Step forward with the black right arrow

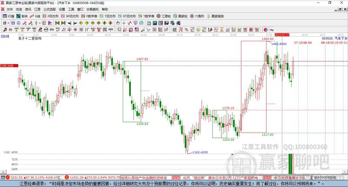[x=75, y=23]
